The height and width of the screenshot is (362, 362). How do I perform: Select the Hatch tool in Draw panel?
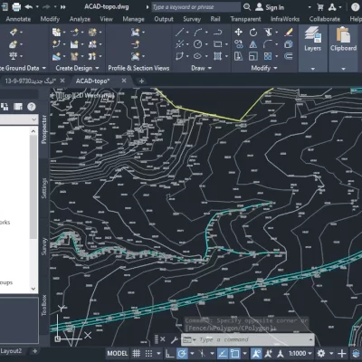(x=217, y=56)
